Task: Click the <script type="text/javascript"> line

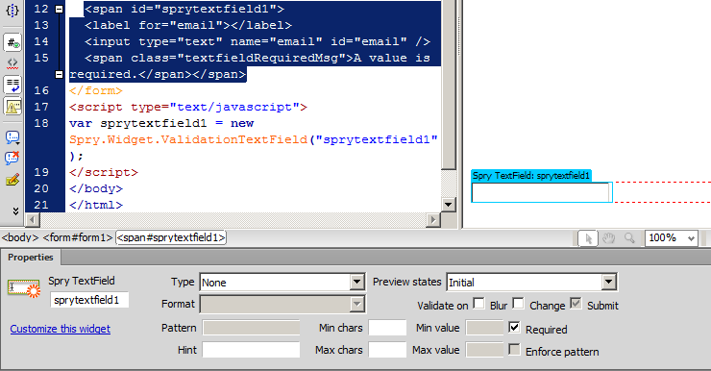Action: [188, 107]
